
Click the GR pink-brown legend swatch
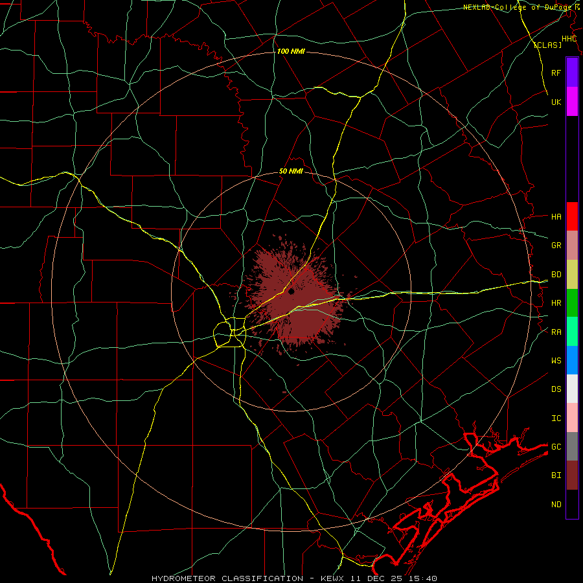tap(572, 246)
